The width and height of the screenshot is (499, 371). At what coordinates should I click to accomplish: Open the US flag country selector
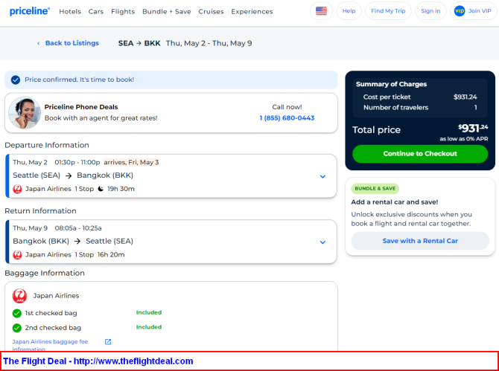point(321,11)
